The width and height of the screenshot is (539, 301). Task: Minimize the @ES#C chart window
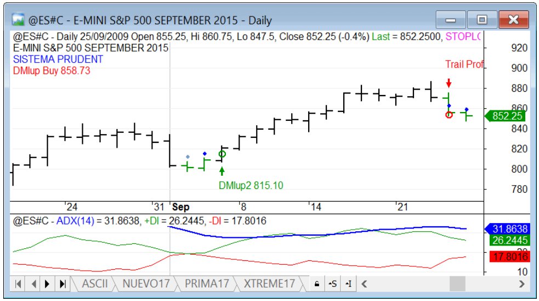tap(451, 20)
